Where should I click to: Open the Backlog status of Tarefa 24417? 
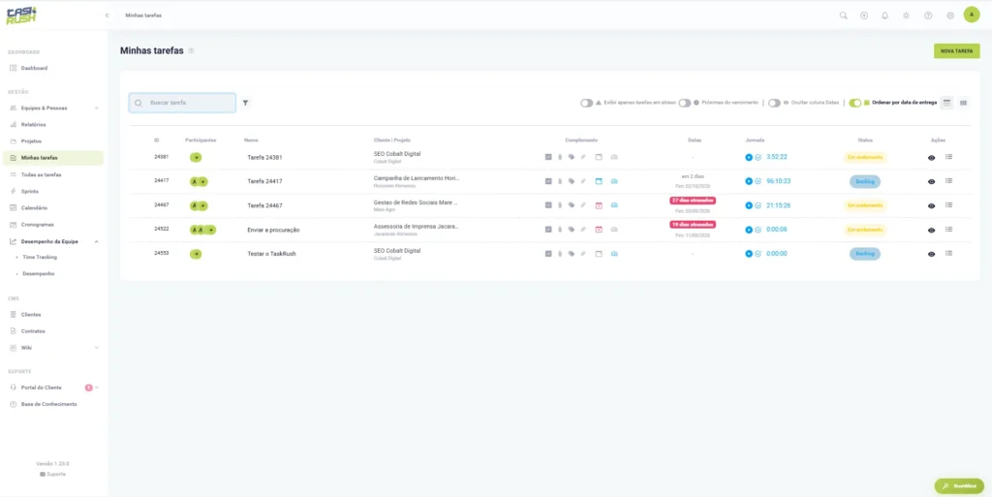pyautogui.click(x=865, y=181)
